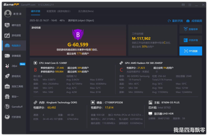The height and width of the screenshot is (136, 208).
Task: Click CPU Max: 4590MHz frequency value
Action: (x=98, y=84)
